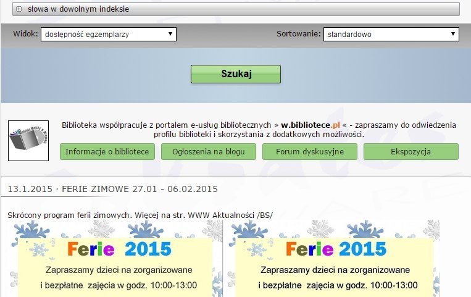
Task: Open the Forum dyskusyjne section
Action: [310, 151]
